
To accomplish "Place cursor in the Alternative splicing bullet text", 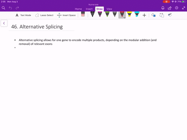I will [x=88, y=42].
